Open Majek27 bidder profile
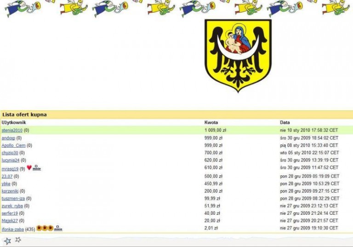 pos(10,221)
